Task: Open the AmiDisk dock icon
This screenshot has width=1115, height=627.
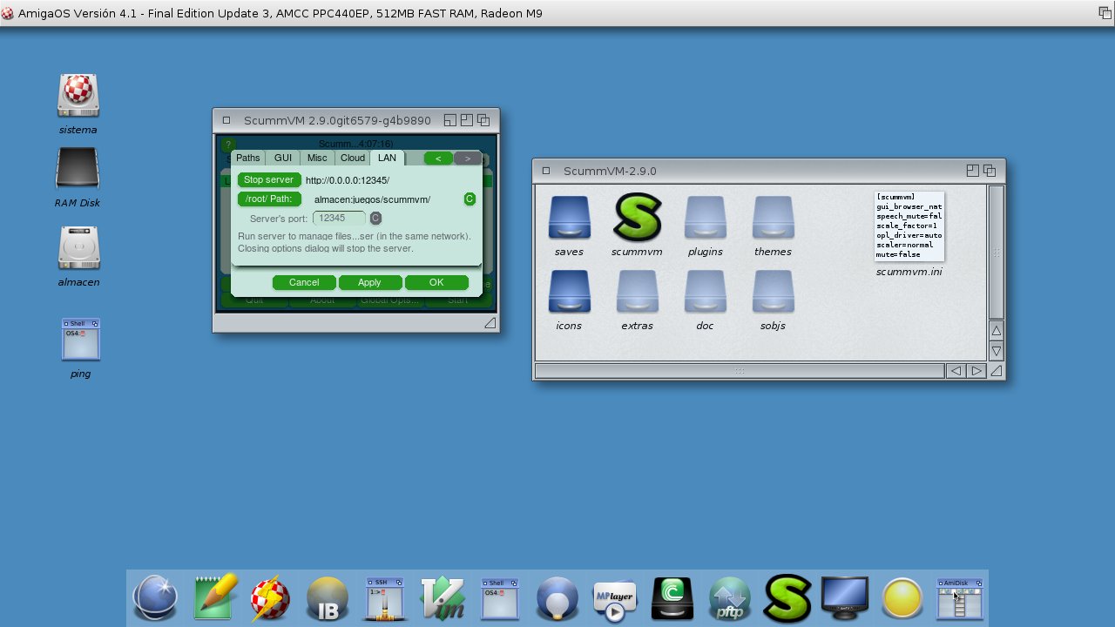Action: pyautogui.click(x=959, y=598)
